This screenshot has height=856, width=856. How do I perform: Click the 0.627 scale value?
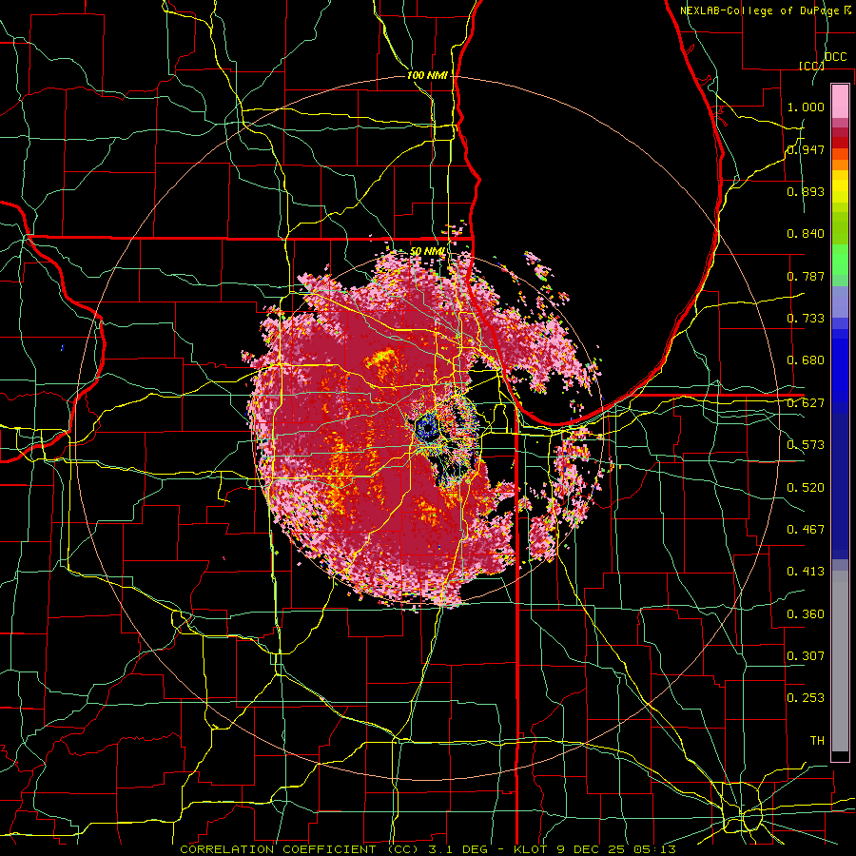tap(806, 403)
